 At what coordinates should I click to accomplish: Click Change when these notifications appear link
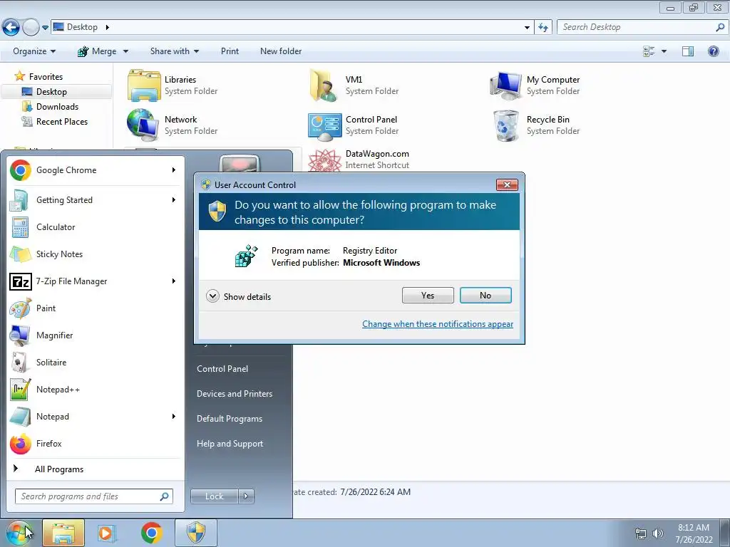pos(438,324)
